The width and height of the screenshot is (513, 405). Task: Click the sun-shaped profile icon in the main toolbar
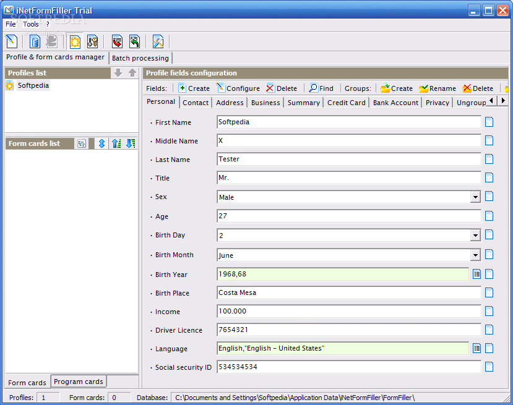click(x=75, y=41)
